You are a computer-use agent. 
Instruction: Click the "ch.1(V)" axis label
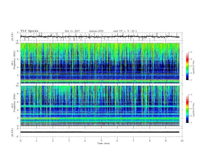point(12,37)
